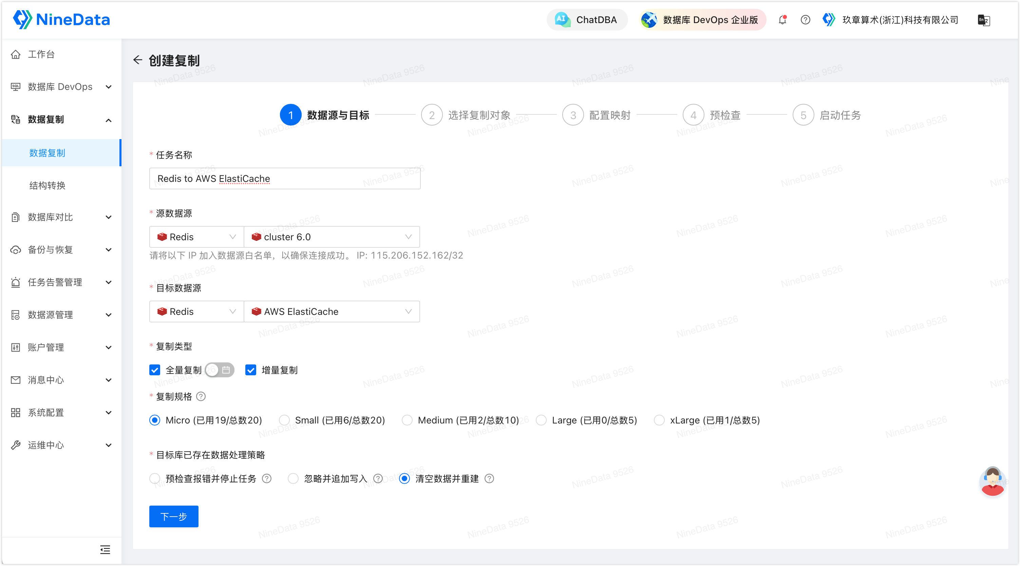Viewport: 1020px width, 566px height.
Task: Go to step 4 预检查
Action: [712, 115]
